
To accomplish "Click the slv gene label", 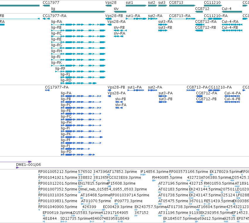I will pyautogui.click(x=116, y=8).
